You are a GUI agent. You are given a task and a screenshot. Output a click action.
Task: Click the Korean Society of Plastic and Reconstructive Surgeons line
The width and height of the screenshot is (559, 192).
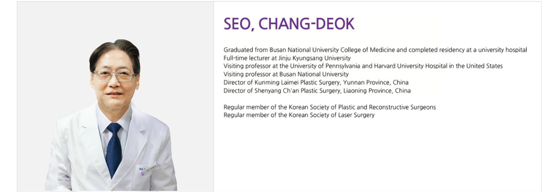[x=329, y=107]
